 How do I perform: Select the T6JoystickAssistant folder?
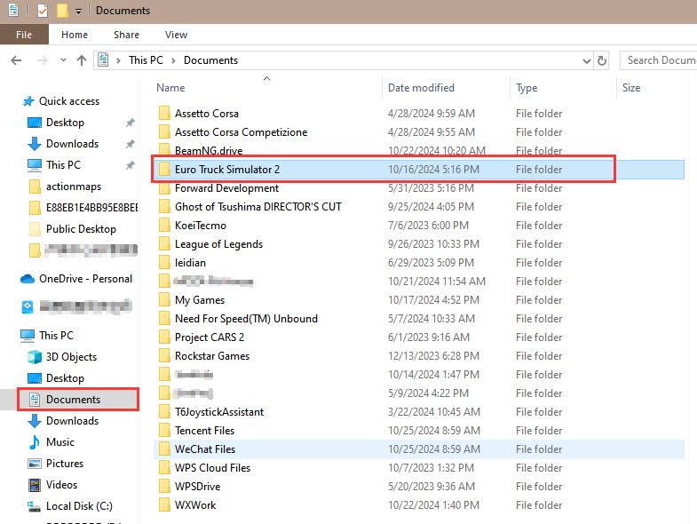219,412
